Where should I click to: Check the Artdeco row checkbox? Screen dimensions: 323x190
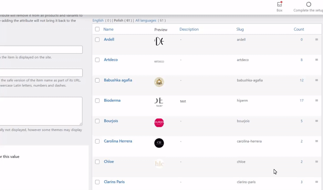click(x=97, y=60)
